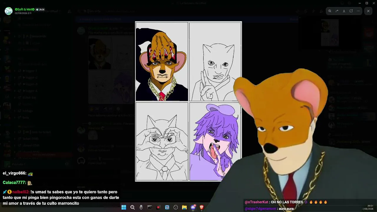Click the enlarged four-panel fan art image

click(x=188, y=101)
